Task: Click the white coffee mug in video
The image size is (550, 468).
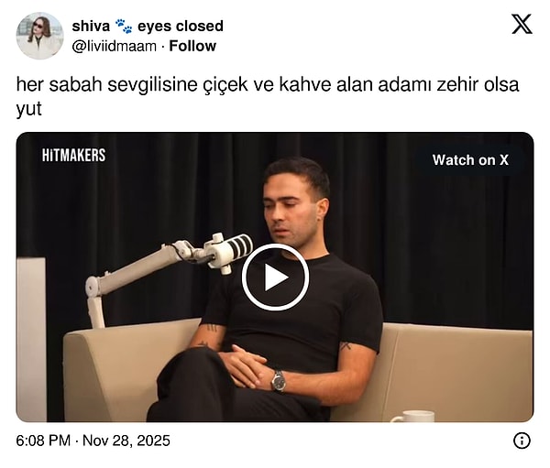Action: coord(412,417)
